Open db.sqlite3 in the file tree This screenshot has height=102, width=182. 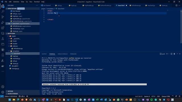click(15, 66)
